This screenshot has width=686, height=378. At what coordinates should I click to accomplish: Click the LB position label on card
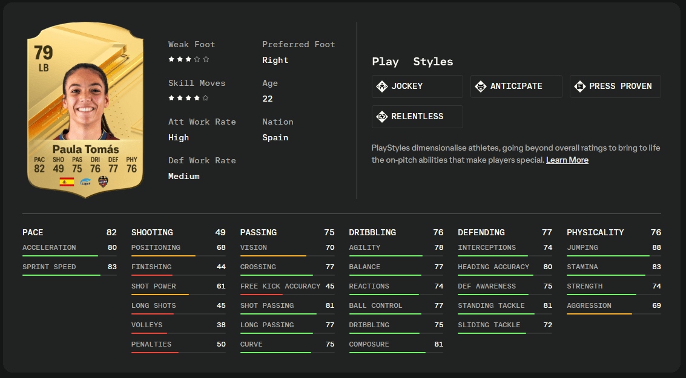point(44,68)
